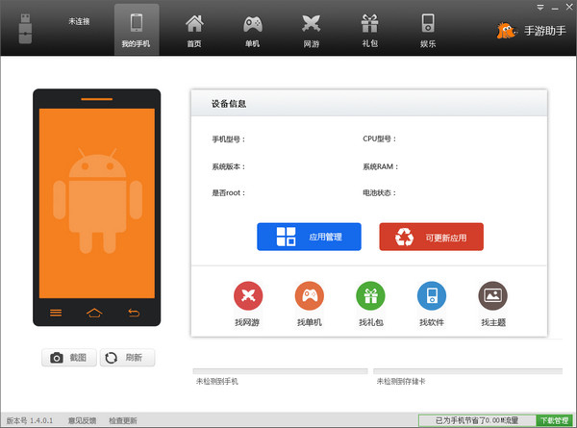The width and height of the screenshot is (577, 428).
Task: Tap the phone mockup menu icon
Action: (x=56, y=313)
